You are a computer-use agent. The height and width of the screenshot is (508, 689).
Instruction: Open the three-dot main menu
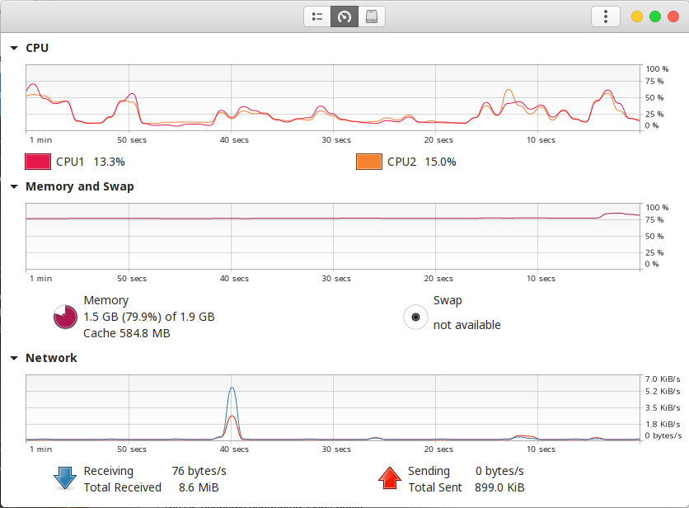coord(606,16)
